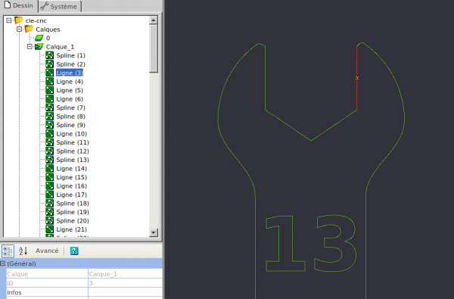This screenshot has width=454, height=299.
Task: Click the Spline (1) spline icon
Action: click(x=49, y=55)
